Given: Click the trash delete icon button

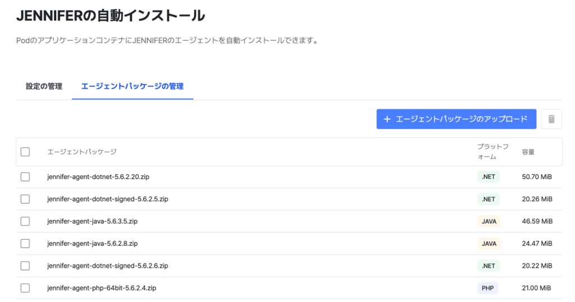Looking at the screenshot, I should click(551, 119).
